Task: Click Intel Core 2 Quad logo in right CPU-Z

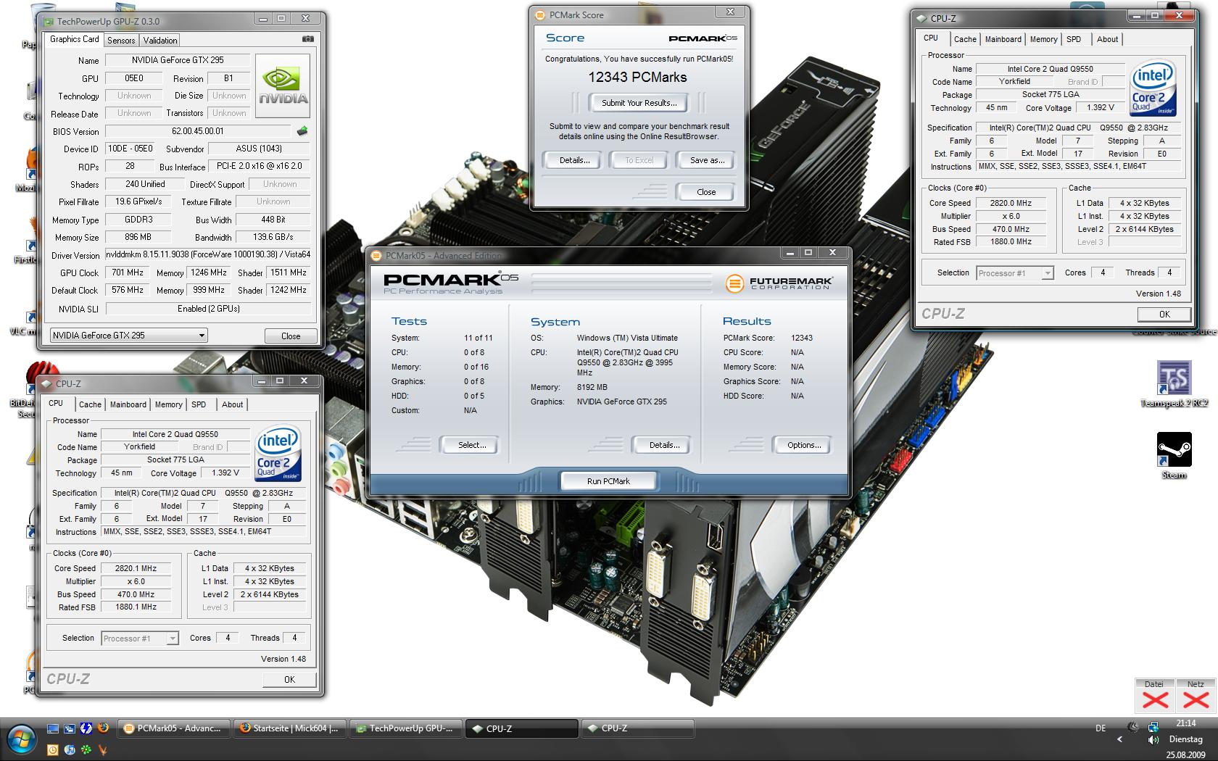Action: pos(1153,88)
